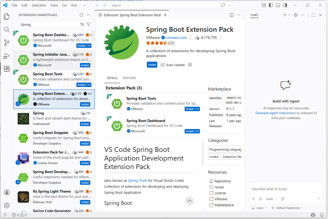Open the Auto model picker dropdown

click(271, 199)
